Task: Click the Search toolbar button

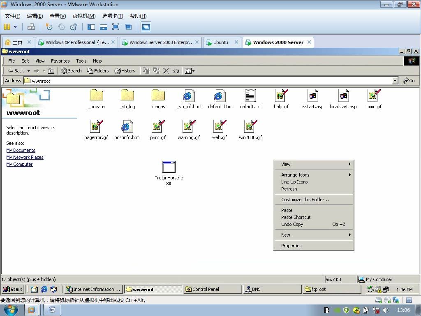Action: click(71, 71)
